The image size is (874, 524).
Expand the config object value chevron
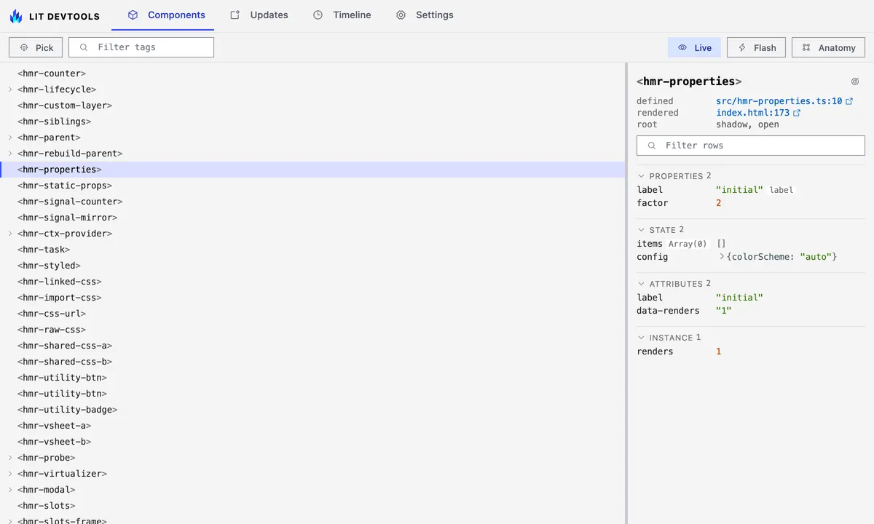pos(722,257)
